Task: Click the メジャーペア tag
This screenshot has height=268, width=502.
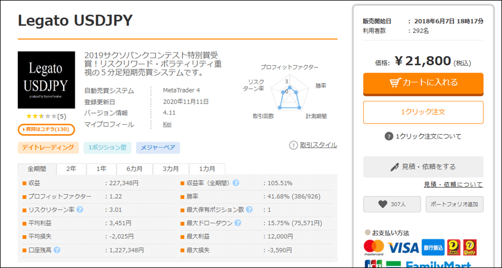Action: tap(158, 148)
